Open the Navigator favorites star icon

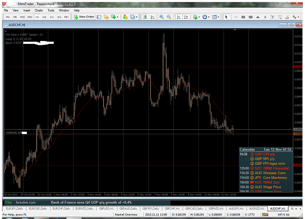click(106, 17)
